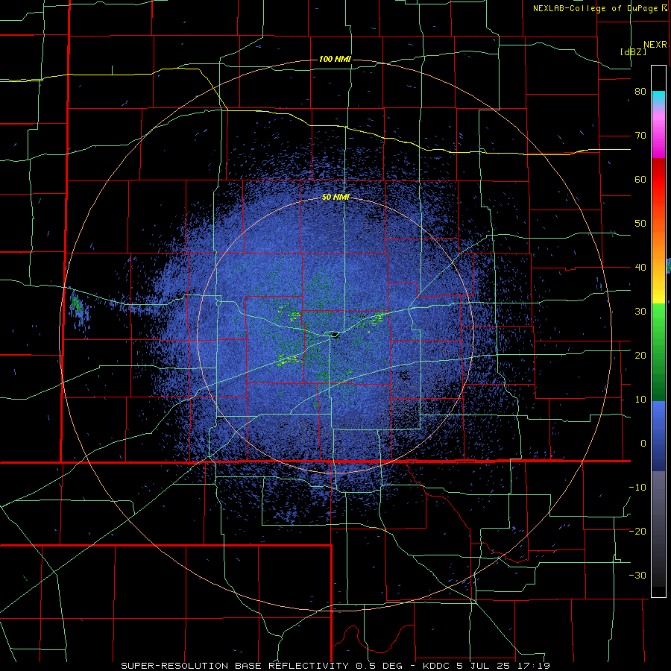Click the 50 NMI range ring label
The width and height of the screenshot is (671, 671).
[x=335, y=198]
